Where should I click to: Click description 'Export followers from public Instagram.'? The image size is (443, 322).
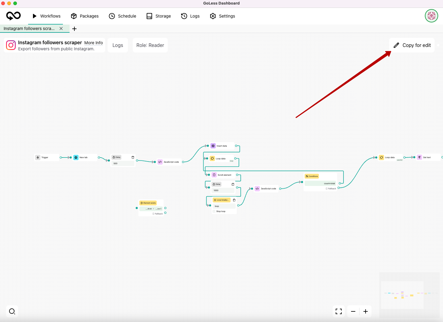56,49
